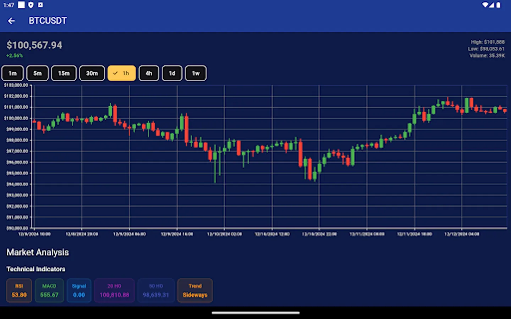
Task: Tap the Trend Sideways indicator card
Action: [195, 290]
